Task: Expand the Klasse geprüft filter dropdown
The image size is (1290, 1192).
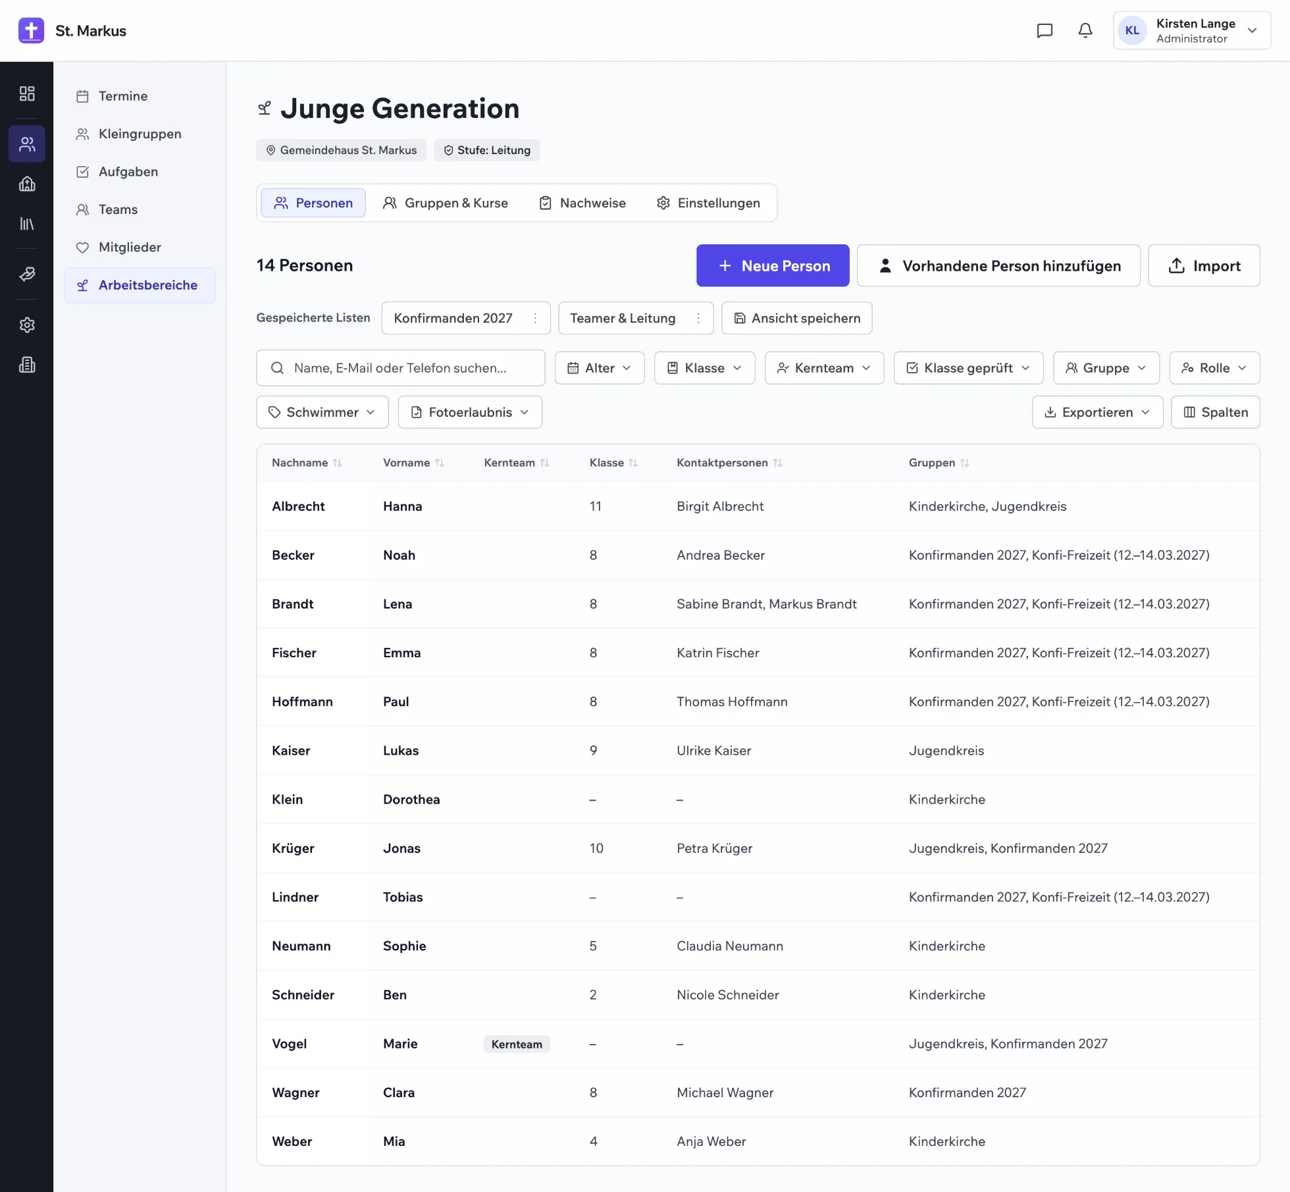Action: 968,367
